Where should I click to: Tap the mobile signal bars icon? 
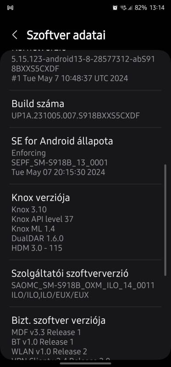tap(130, 8)
